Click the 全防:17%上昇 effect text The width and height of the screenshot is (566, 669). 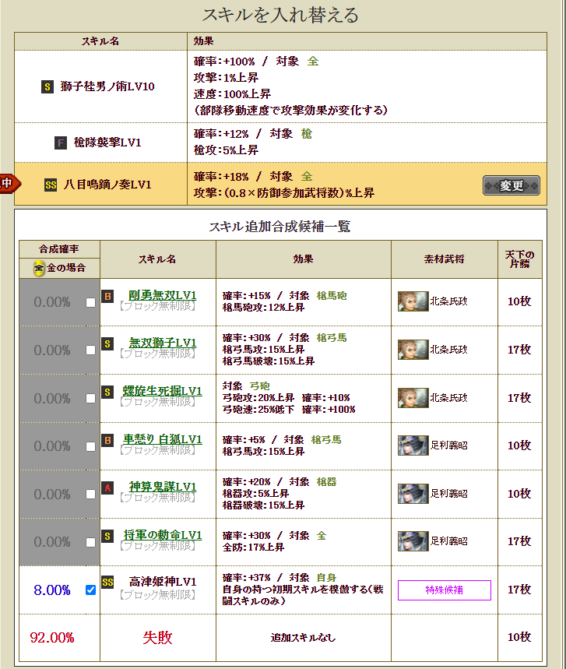click(x=253, y=548)
